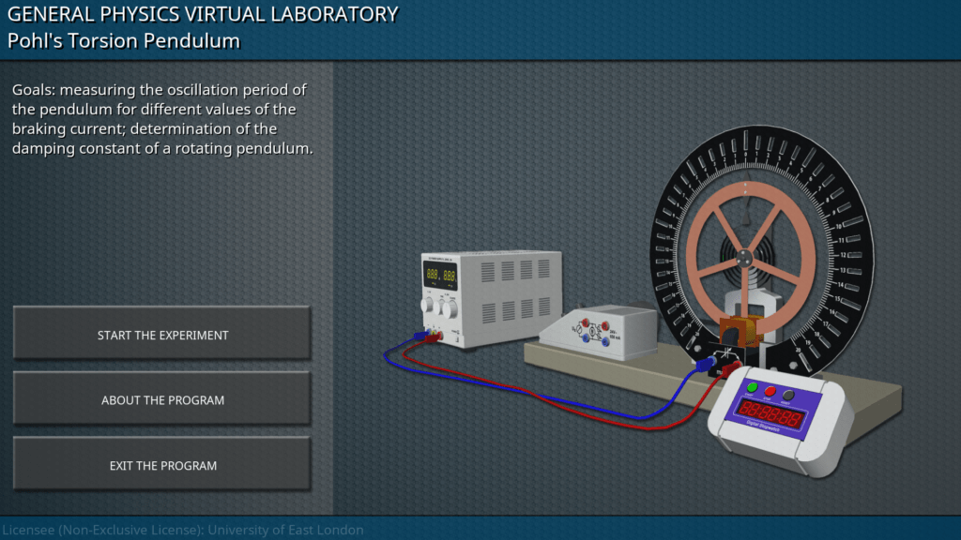
Task: Click the START THE EXPERIMENT button
Action: pyautogui.click(x=162, y=335)
